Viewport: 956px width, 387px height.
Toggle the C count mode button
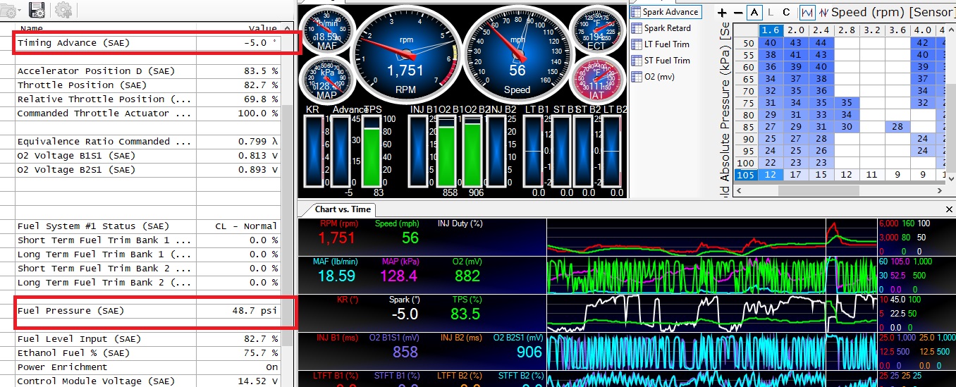click(786, 13)
